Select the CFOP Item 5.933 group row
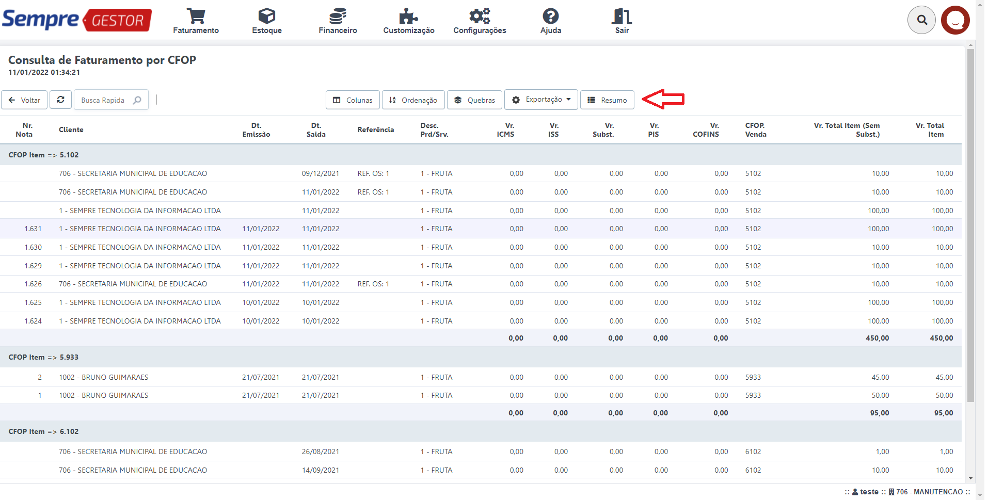Viewport: 988px width, 500px height. 481,357
